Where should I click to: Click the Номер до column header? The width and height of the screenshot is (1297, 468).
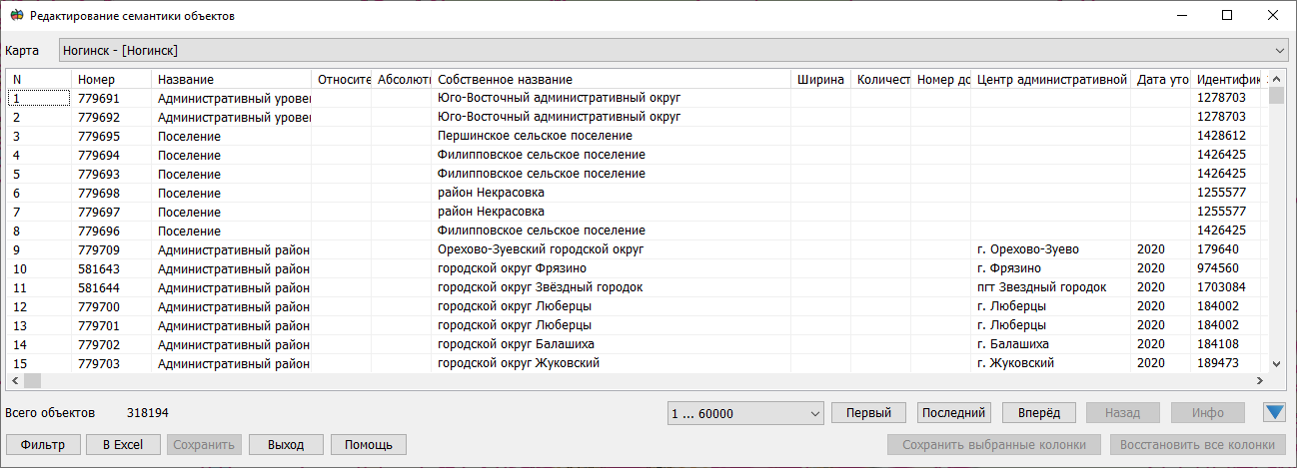coord(940,79)
